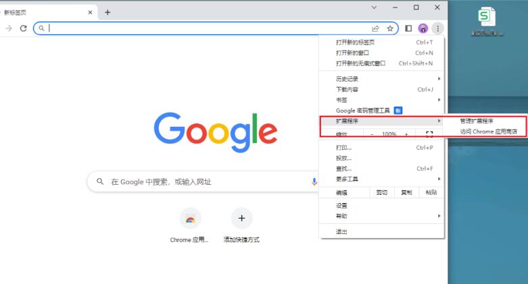Click the 复制 button in edit row
The height and width of the screenshot is (284, 528).
406,192
